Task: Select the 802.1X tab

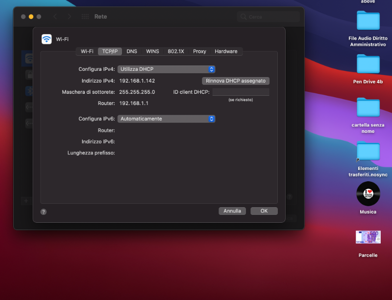Action: tap(176, 51)
